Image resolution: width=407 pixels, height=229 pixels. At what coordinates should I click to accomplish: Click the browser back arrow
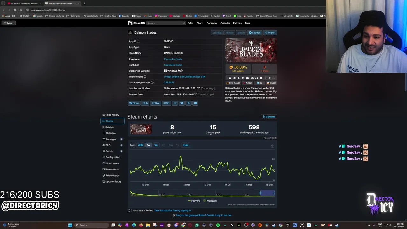(x=3, y=10)
